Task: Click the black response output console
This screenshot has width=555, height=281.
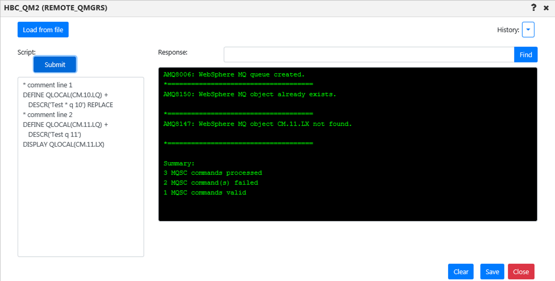Action: pyautogui.click(x=348, y=144)
